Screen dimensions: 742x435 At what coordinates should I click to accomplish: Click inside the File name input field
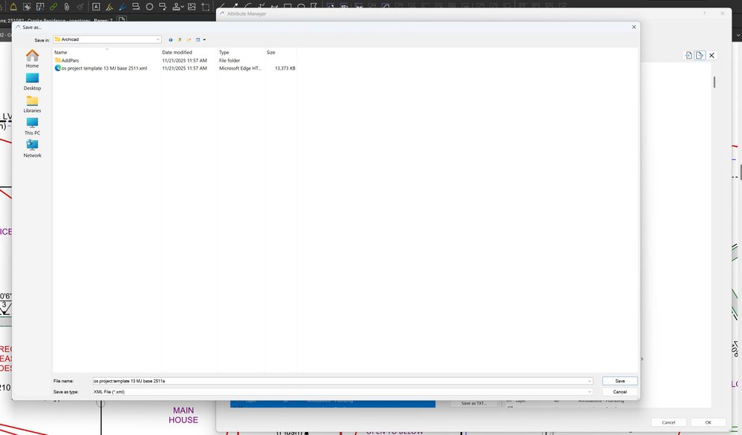[x=339, y=381]
